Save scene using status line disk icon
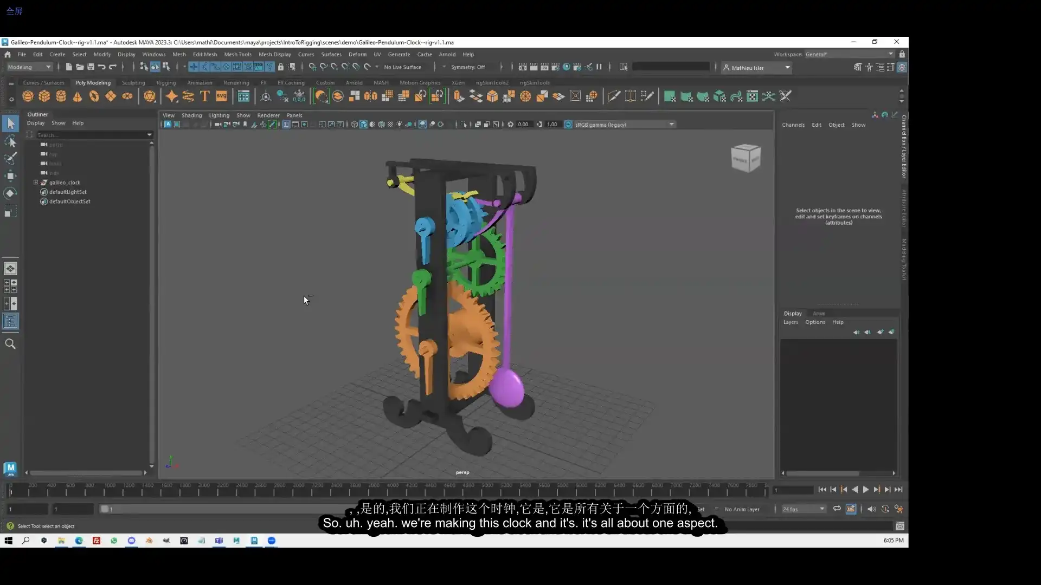 (91, 67)
